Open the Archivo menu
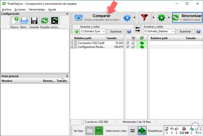 click(x=7, y=10)
